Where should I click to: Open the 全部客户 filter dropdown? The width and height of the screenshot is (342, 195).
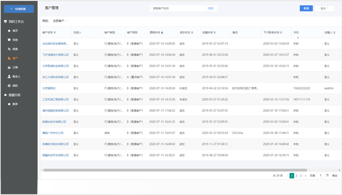(x=60, y=21)
